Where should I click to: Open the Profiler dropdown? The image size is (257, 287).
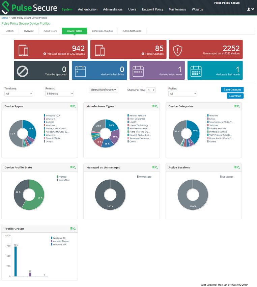pyautogui.click(x=182, y=94)
